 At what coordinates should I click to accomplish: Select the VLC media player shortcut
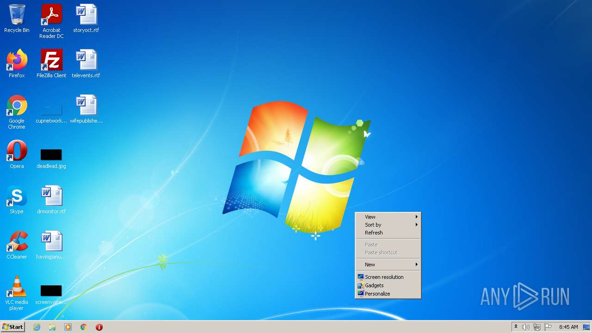tap(17, 293)
